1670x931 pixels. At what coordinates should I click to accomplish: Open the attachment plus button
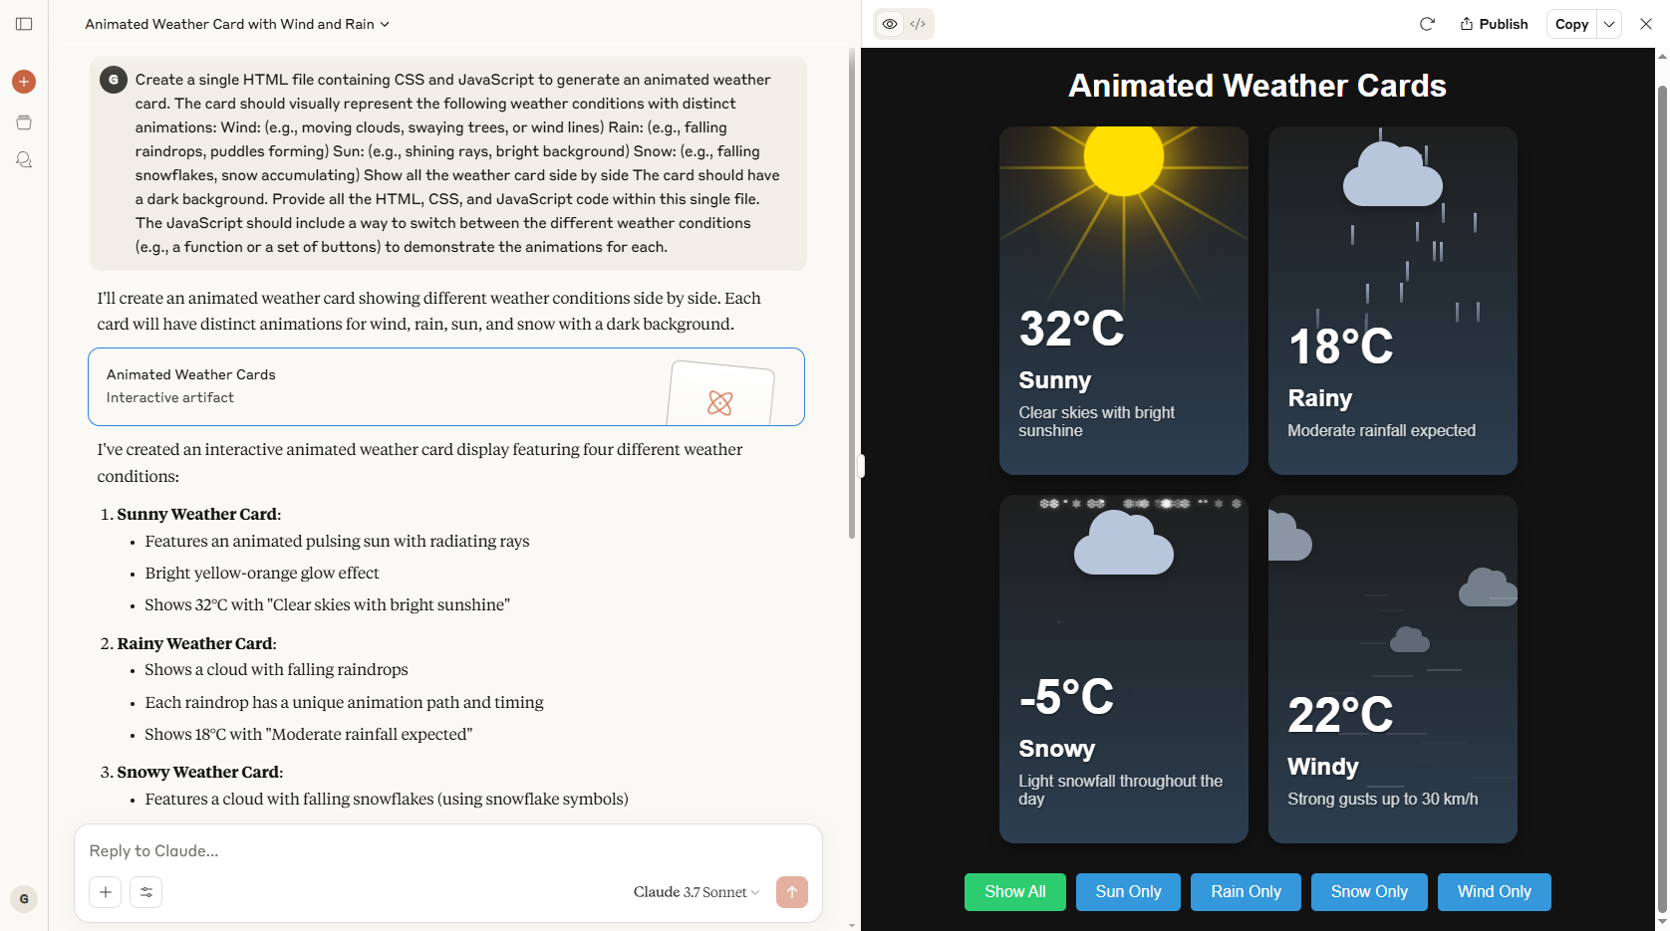click(106, 892)
